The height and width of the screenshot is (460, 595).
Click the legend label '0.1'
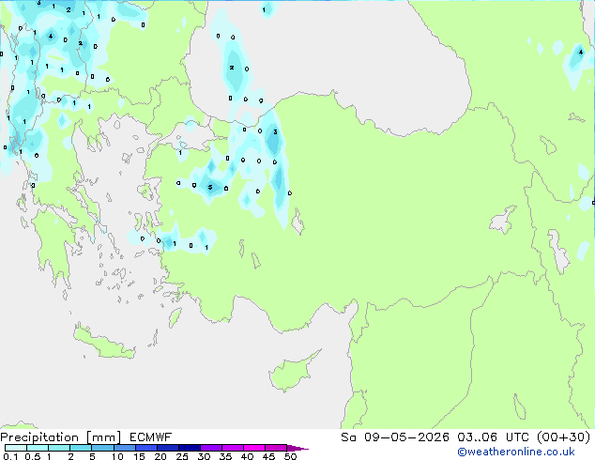pos(10,456)
